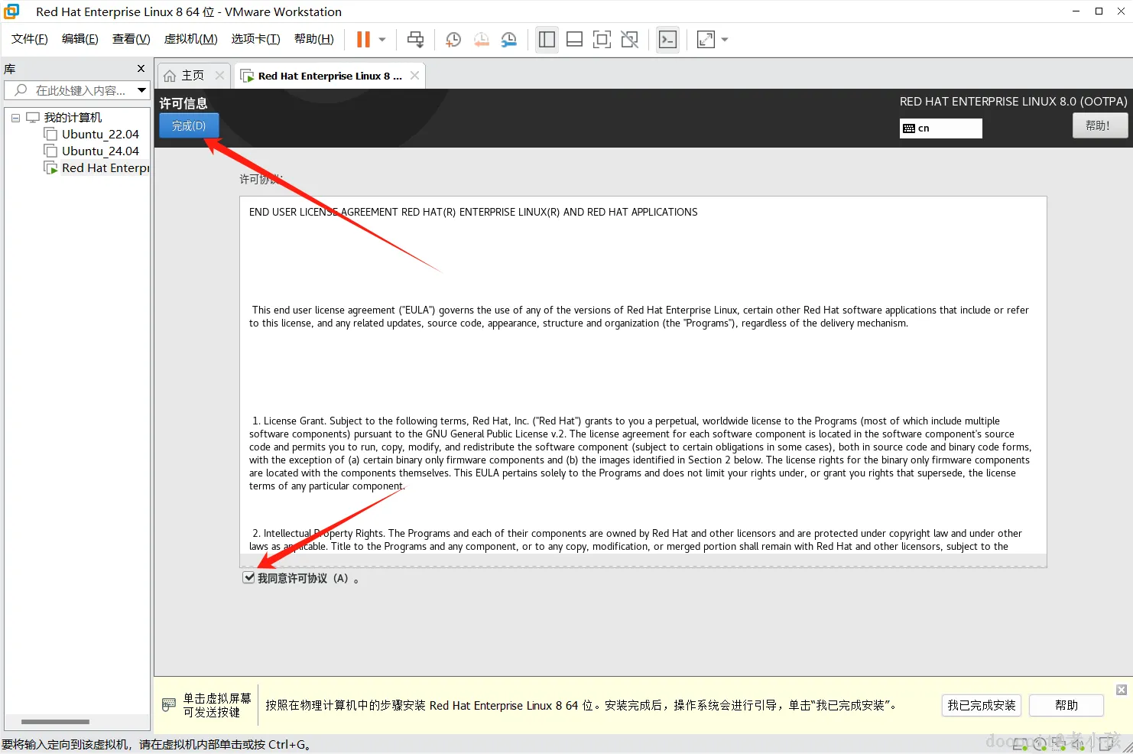Click the VMware Workstation logo icon
This screenshot has width=1133, height=754.
tap(11, 11)
